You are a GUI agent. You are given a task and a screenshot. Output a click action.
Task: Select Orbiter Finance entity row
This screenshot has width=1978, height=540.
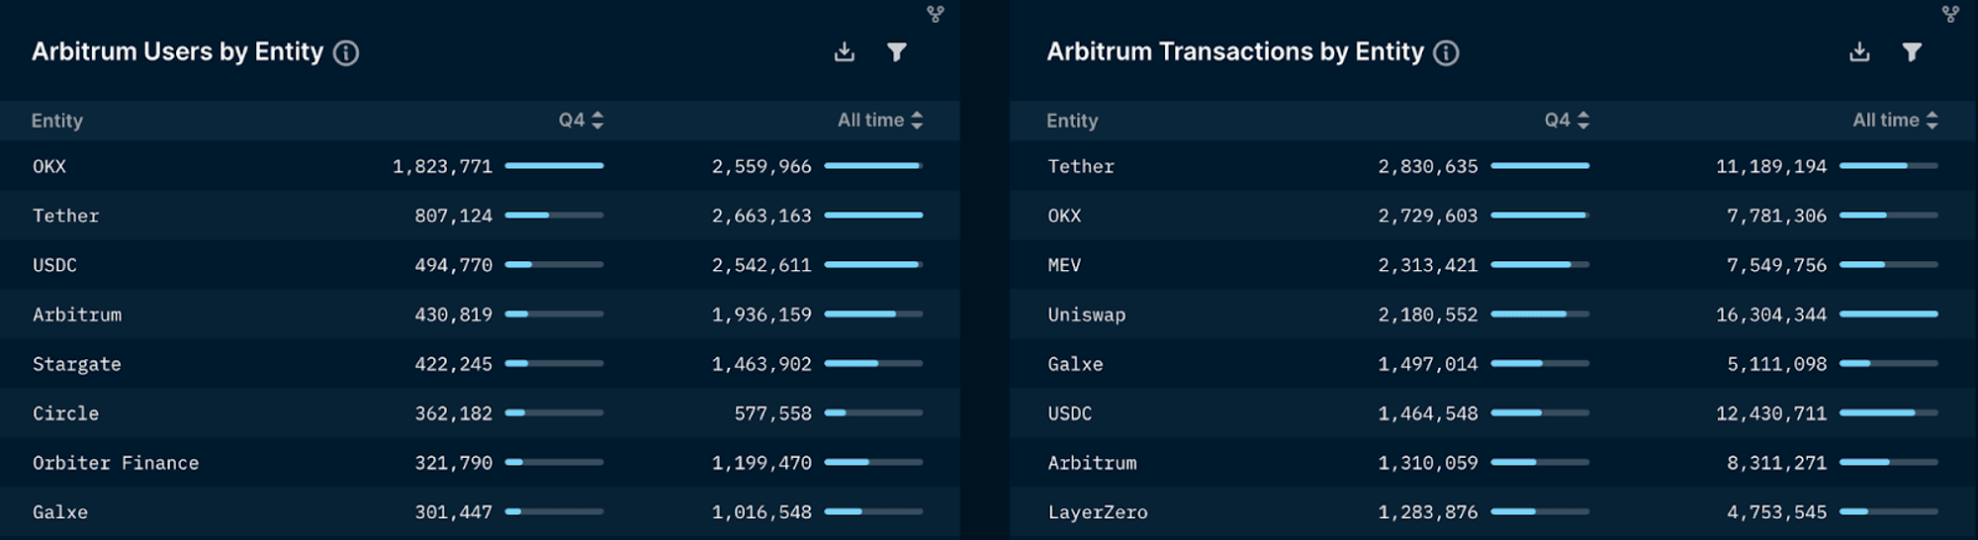(x=116, y=463)
